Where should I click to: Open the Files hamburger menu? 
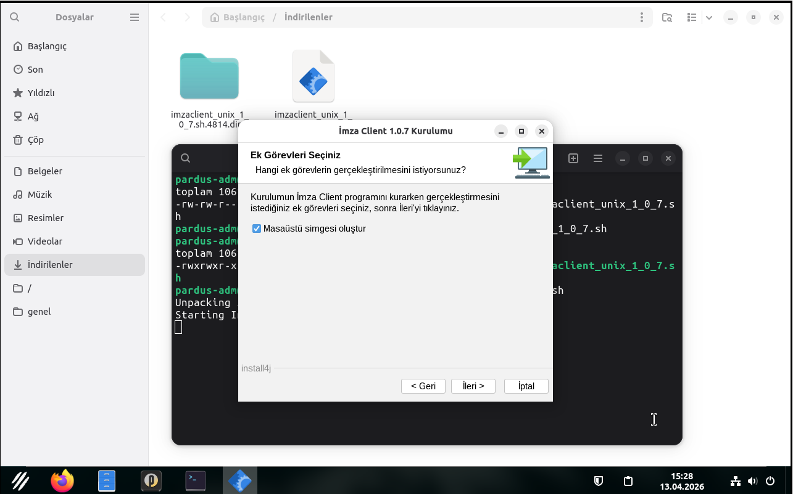pyautogui.click(x=135, y=17)
